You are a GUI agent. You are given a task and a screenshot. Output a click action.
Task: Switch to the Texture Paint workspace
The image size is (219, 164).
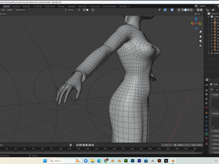coord(50,6)
